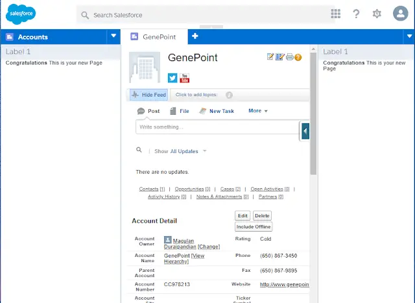
Task: Expand the collapsed sidebar arrow handle
Action: (305, 131)
